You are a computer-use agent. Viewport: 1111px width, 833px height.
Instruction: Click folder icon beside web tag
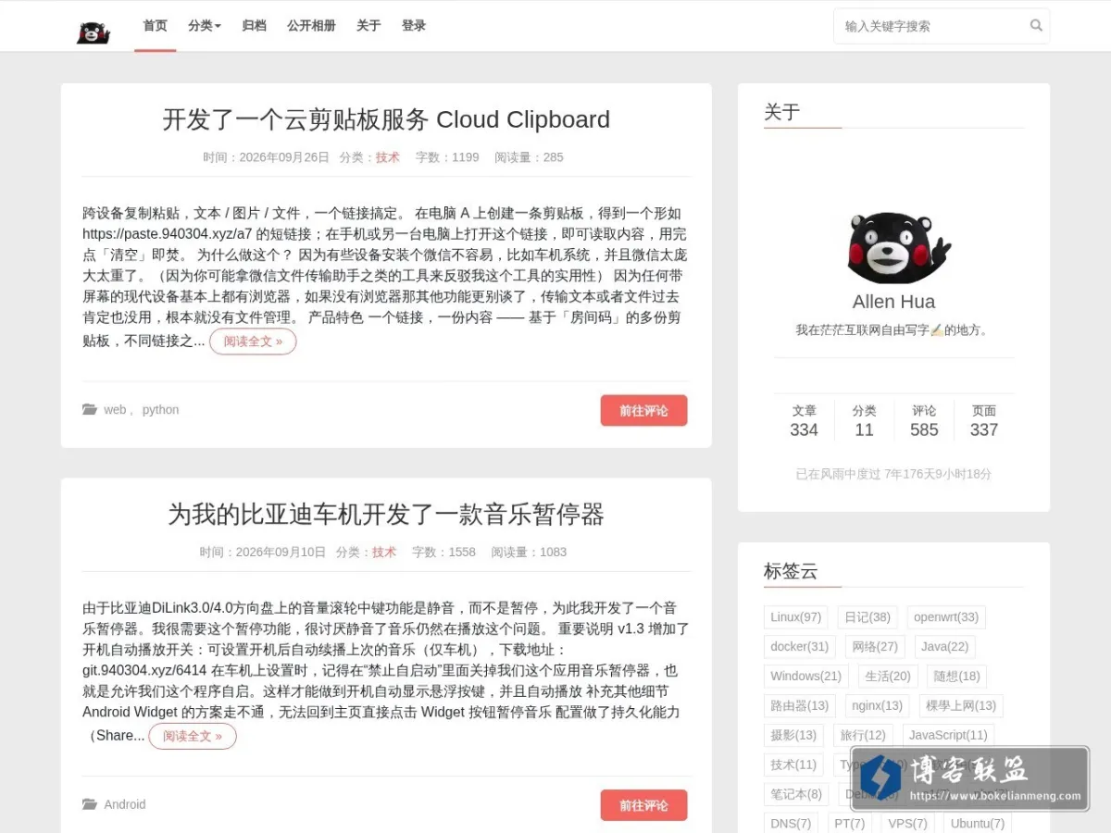(90, 410)
